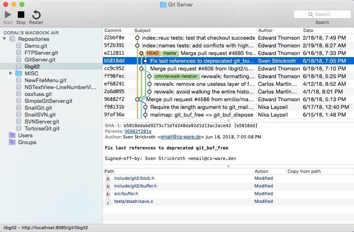354x232 pixels.
Task: Click the SnailSVN.git repository icon
Action: point(19,115)
